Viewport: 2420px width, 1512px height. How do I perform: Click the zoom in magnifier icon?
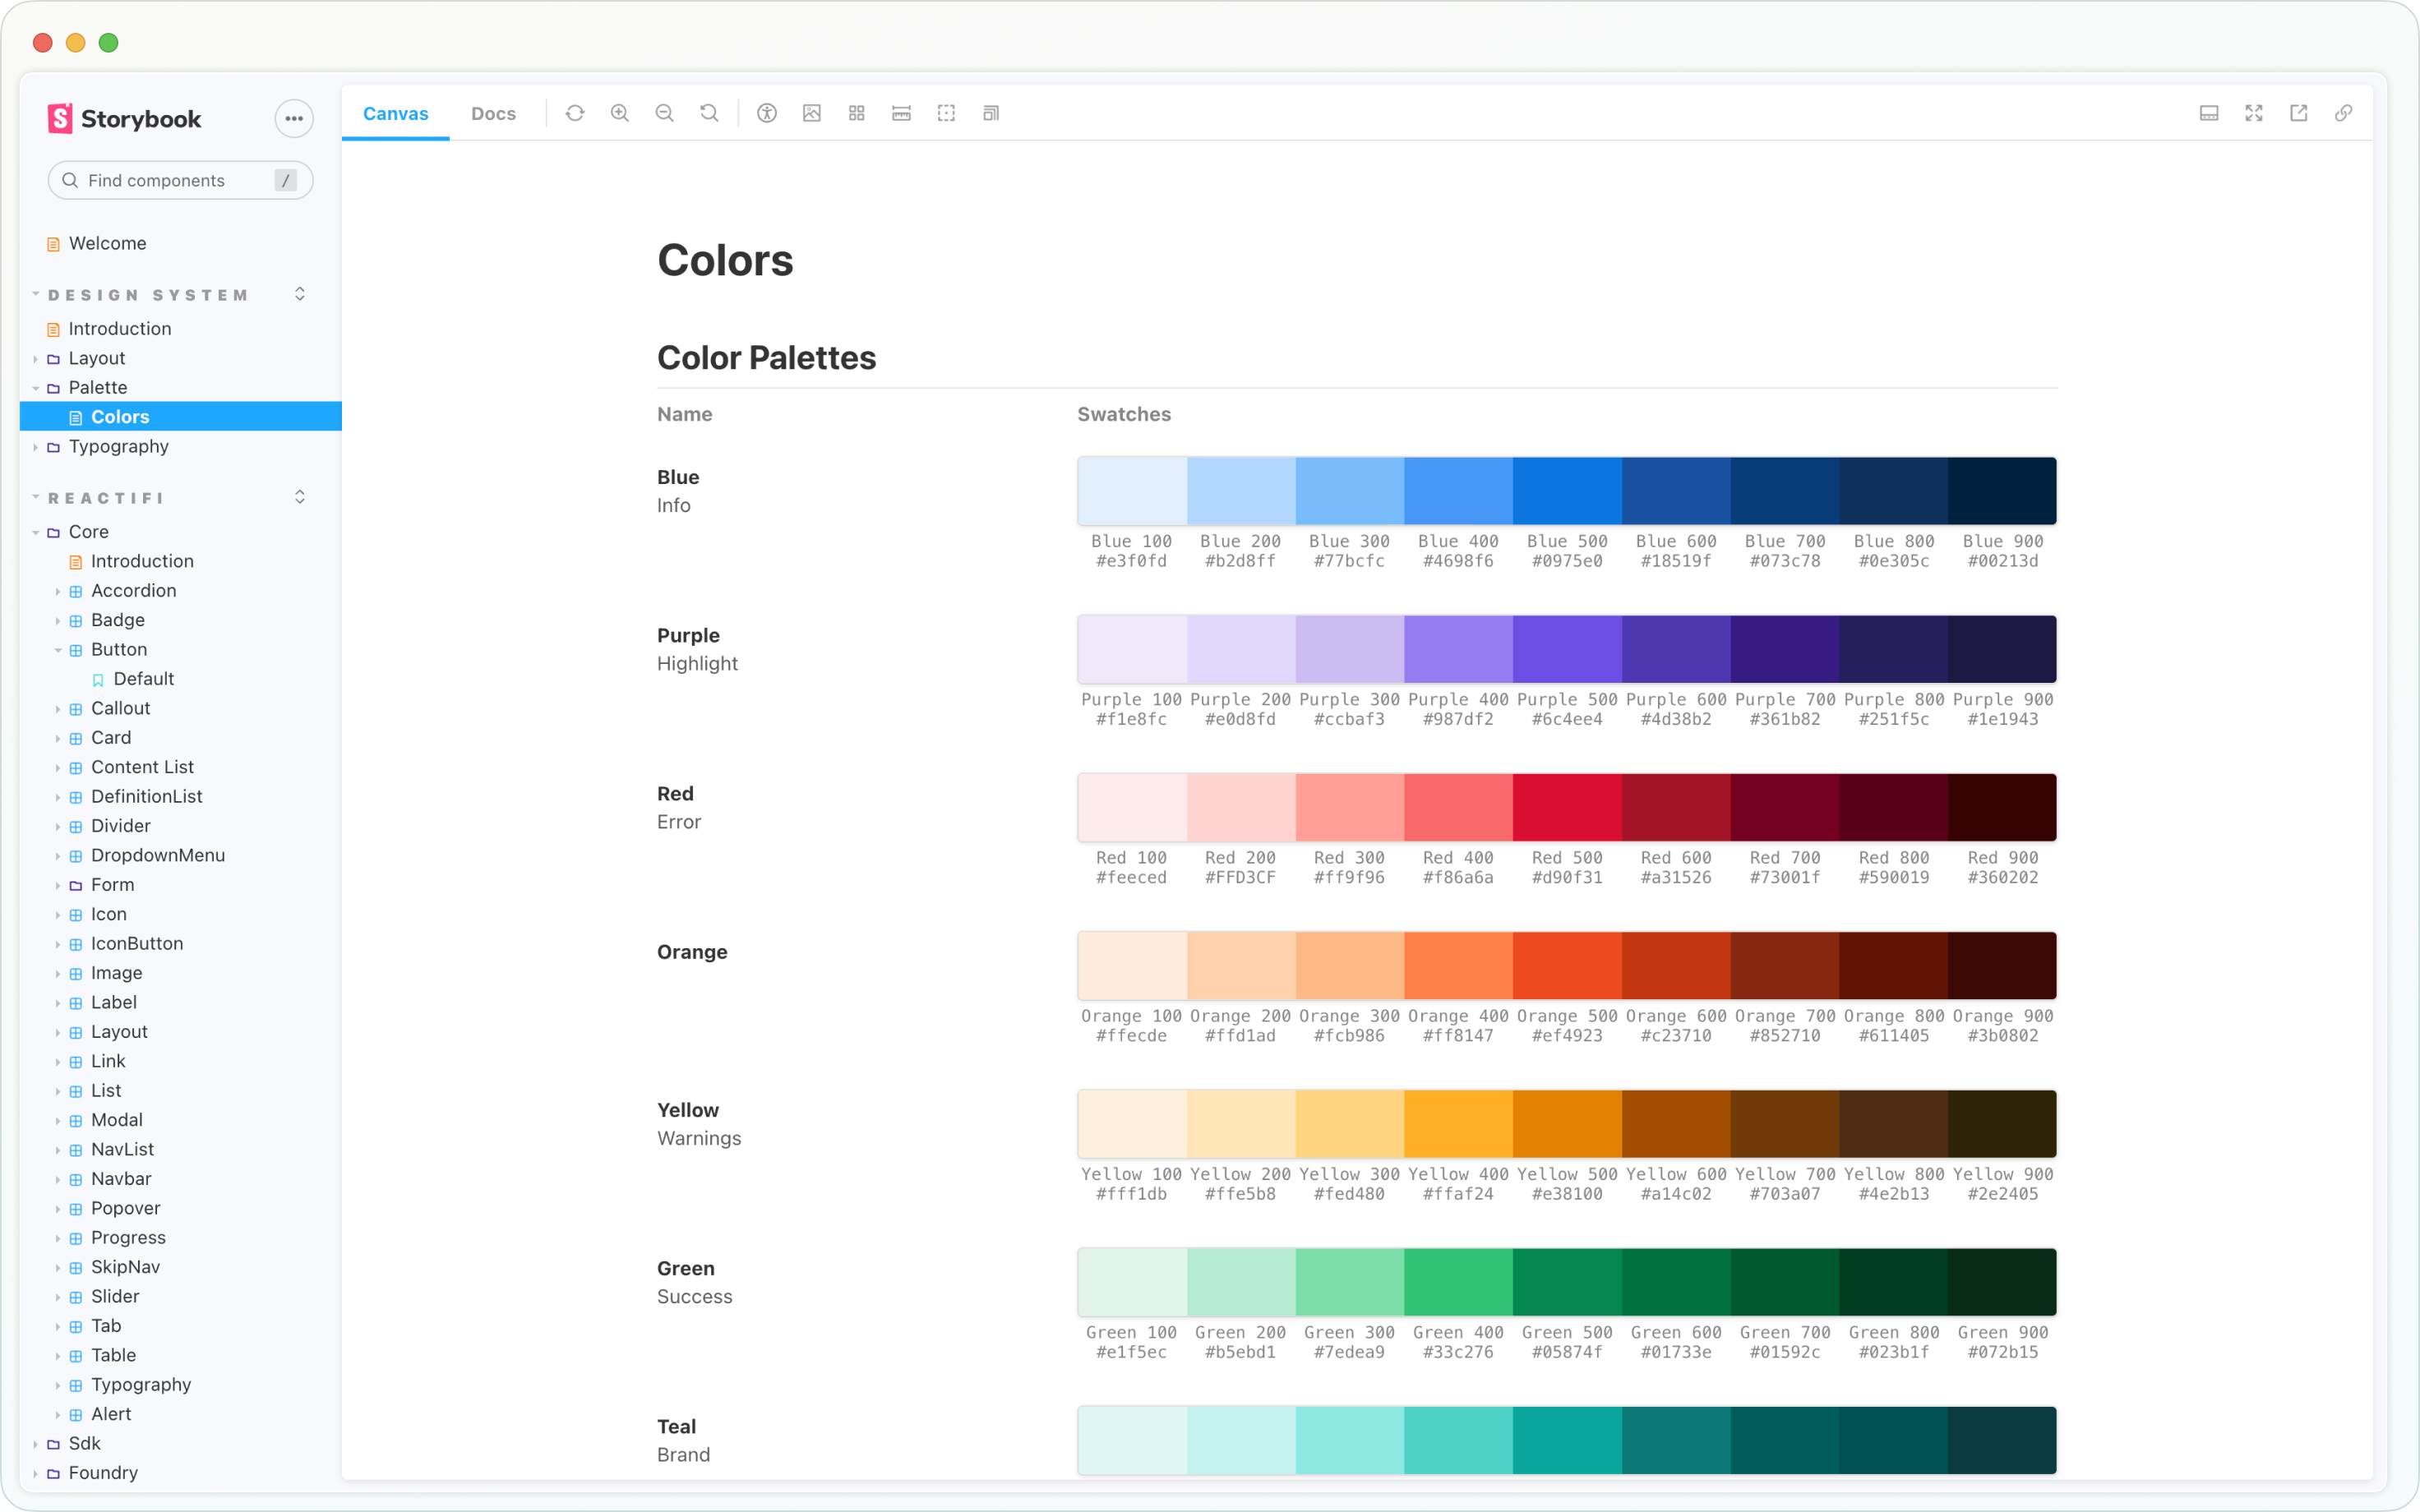point(620,113)
